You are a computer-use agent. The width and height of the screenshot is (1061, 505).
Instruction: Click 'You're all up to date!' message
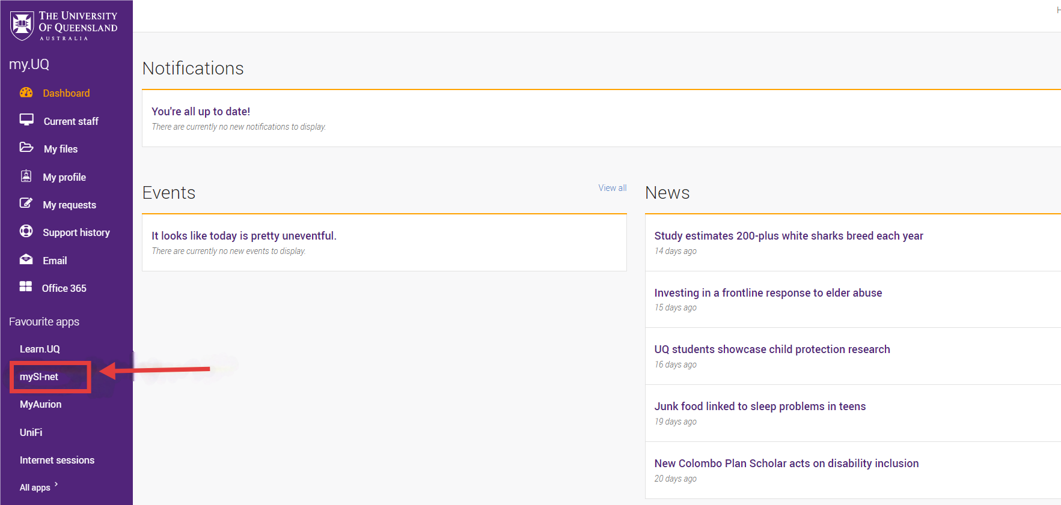(201, 112)
